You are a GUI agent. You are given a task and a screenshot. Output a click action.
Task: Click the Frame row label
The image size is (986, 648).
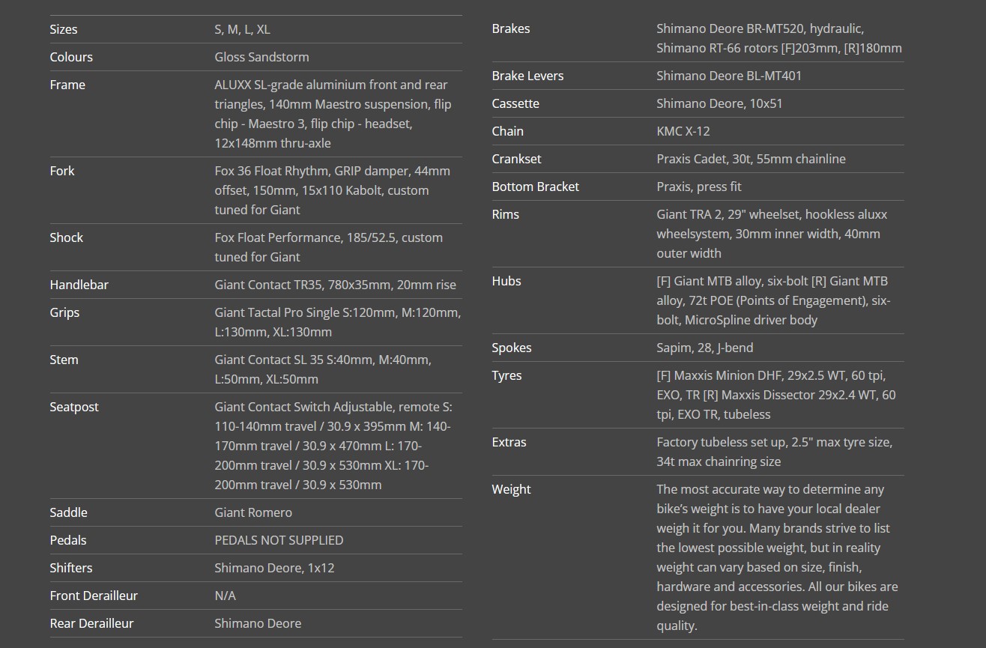67,85
